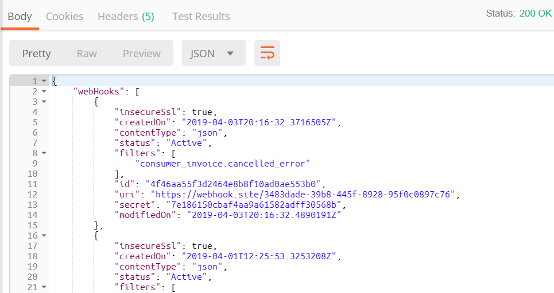The width and height of the screenshot is (554, 293).
Task: Open the Headers (5) tab
Action: (x=126, y=17)
